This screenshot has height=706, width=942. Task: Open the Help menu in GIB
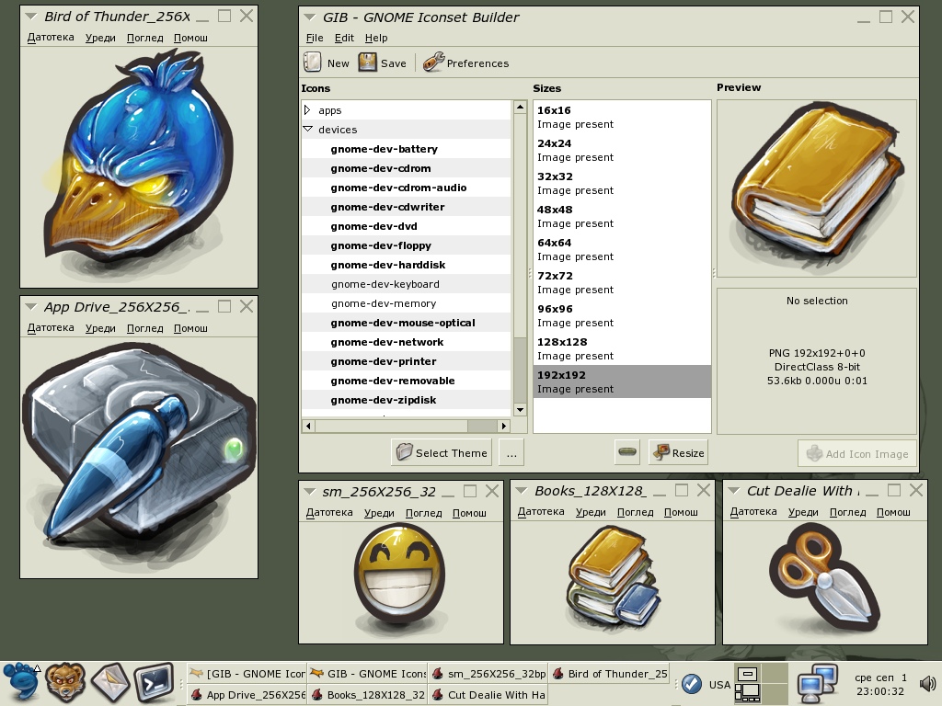tap(376, 38)
